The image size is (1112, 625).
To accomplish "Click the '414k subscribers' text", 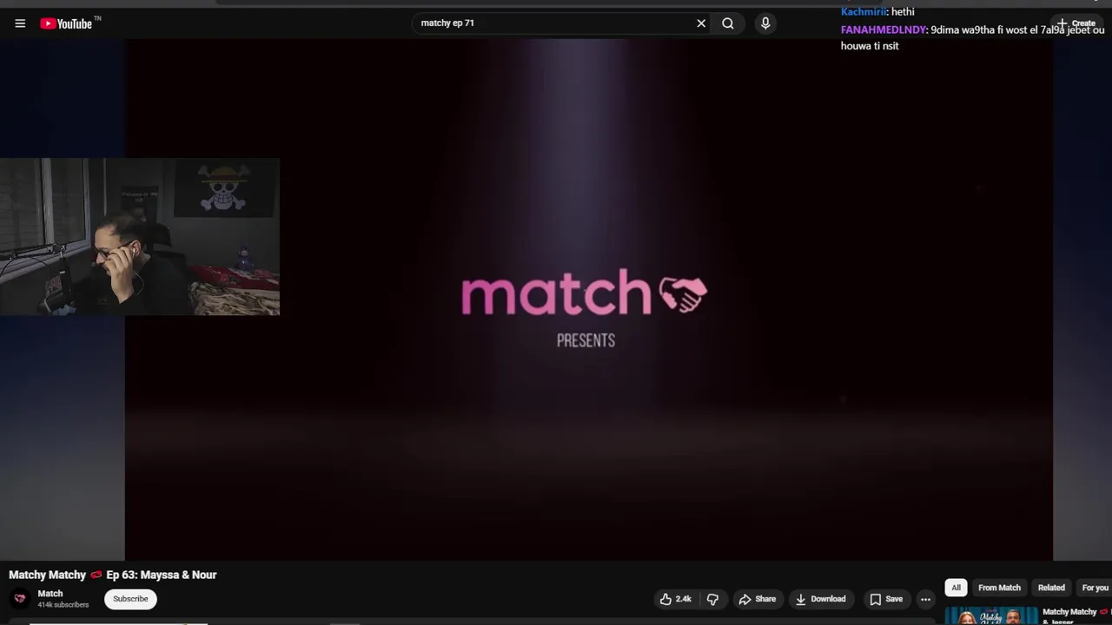I will [x=63, y=605].
